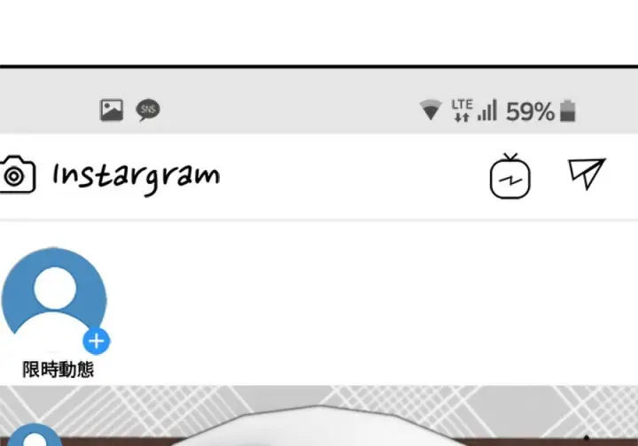
Task: Open direct messages paper plane icon
Action: [x=587, y=173]
